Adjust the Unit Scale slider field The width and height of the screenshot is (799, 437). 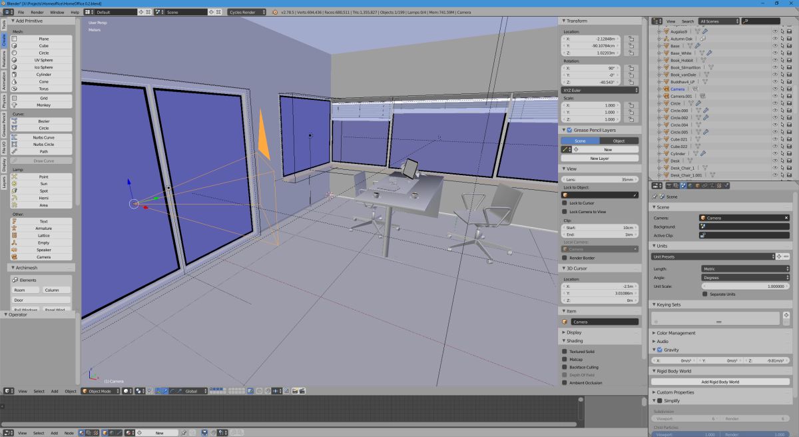744,286
